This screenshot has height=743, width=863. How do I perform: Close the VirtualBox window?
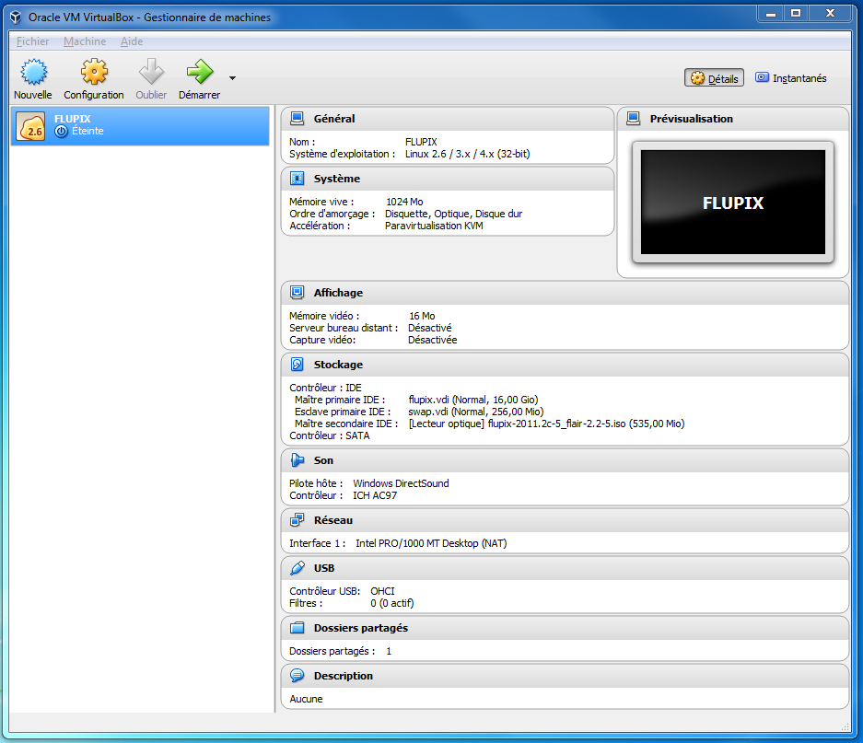click(x=831, y=14)
